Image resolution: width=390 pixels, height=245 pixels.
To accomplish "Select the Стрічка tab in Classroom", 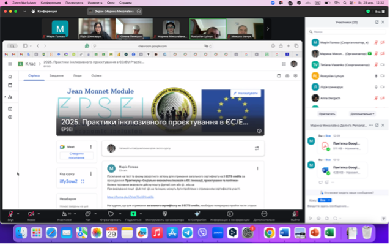I will click(x=34, y=75).
